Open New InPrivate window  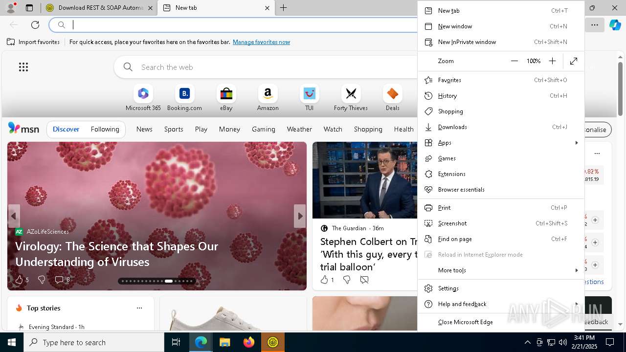(501, 42)
